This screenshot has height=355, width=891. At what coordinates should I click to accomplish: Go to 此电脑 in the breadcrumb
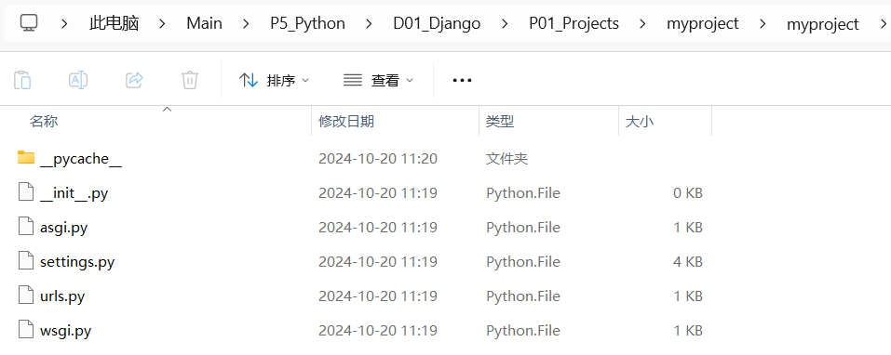click(115, 23)
